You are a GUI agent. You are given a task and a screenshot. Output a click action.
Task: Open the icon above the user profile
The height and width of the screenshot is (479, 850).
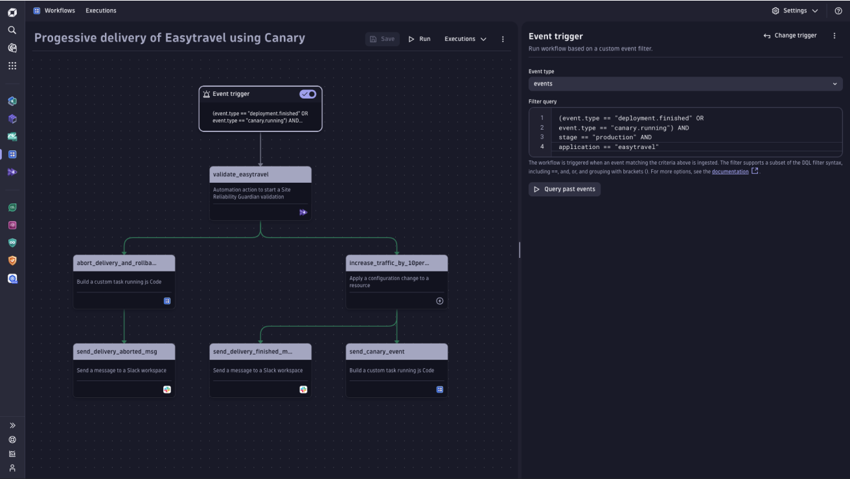click(12, 454)
